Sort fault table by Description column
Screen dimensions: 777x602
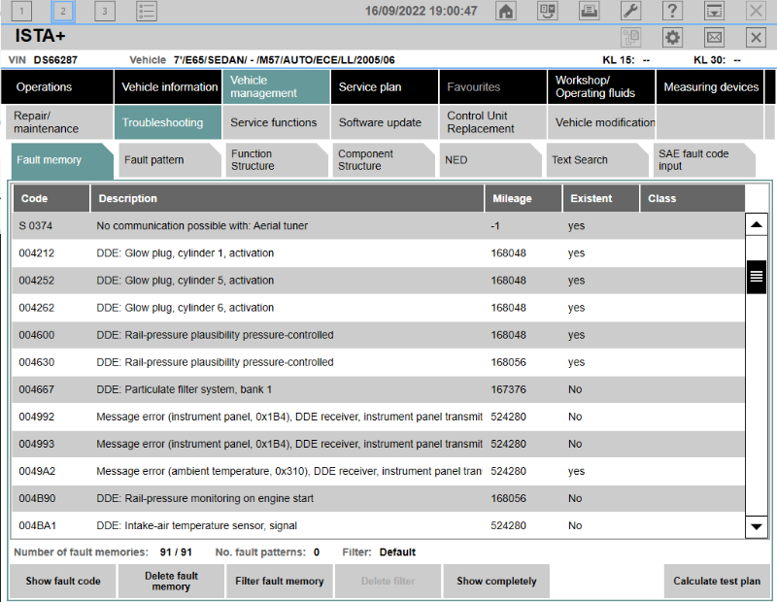click(287, 198)
